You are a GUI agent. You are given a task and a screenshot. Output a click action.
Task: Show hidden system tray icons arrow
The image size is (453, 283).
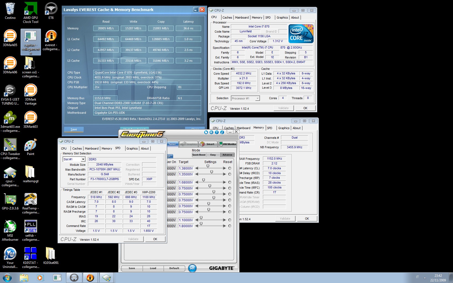(425, 278)
